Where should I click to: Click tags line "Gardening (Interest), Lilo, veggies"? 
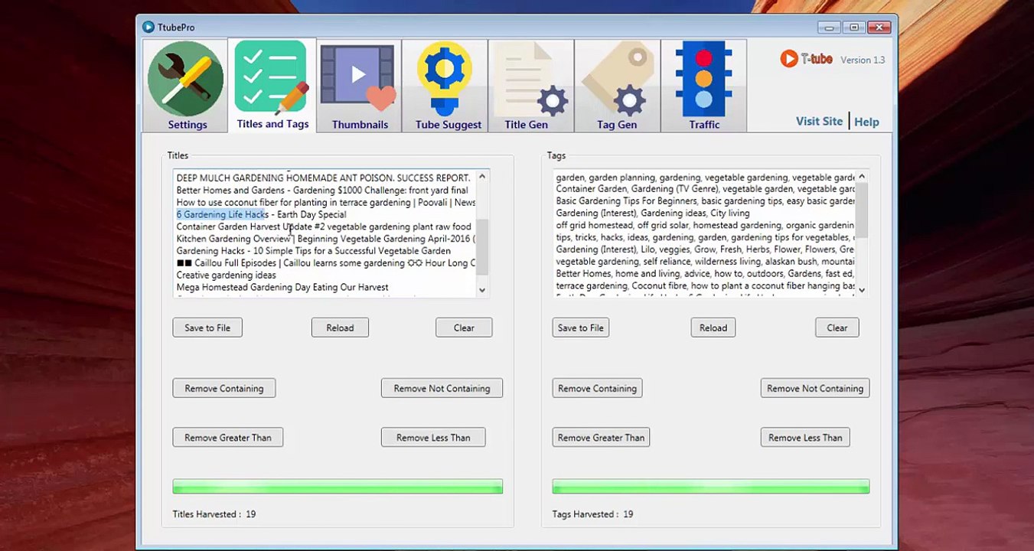pos(706,249)
